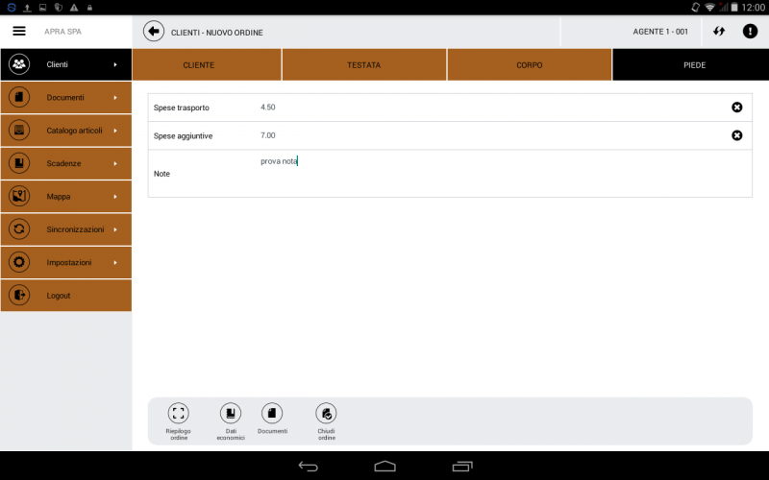Clear the Spese aggiuntive value

point(736,135)
